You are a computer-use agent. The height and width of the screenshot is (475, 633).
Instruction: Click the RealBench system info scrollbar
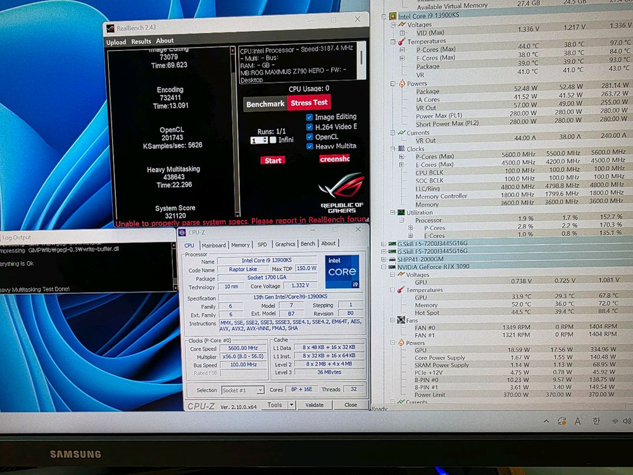(361, 61)
